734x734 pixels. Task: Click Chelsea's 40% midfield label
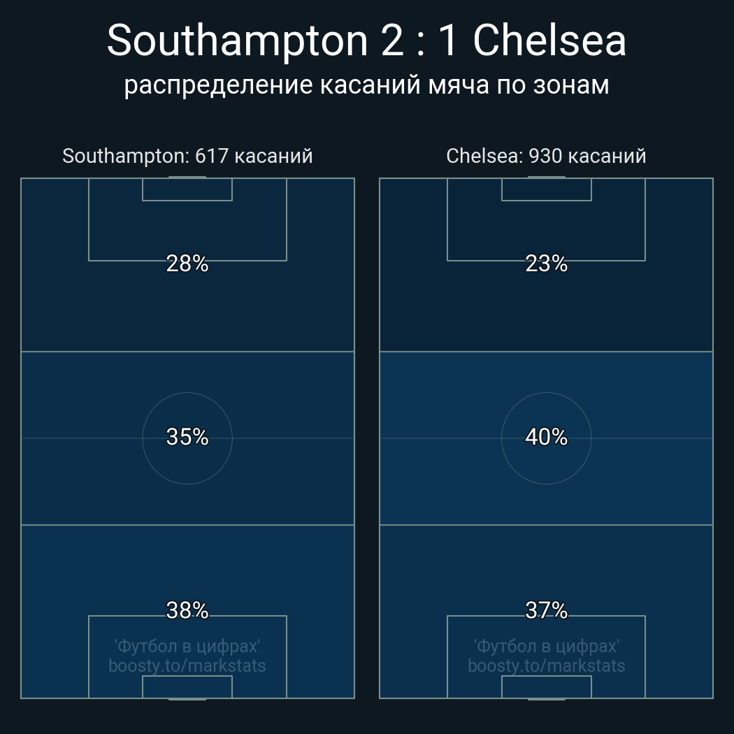point(546,437)
